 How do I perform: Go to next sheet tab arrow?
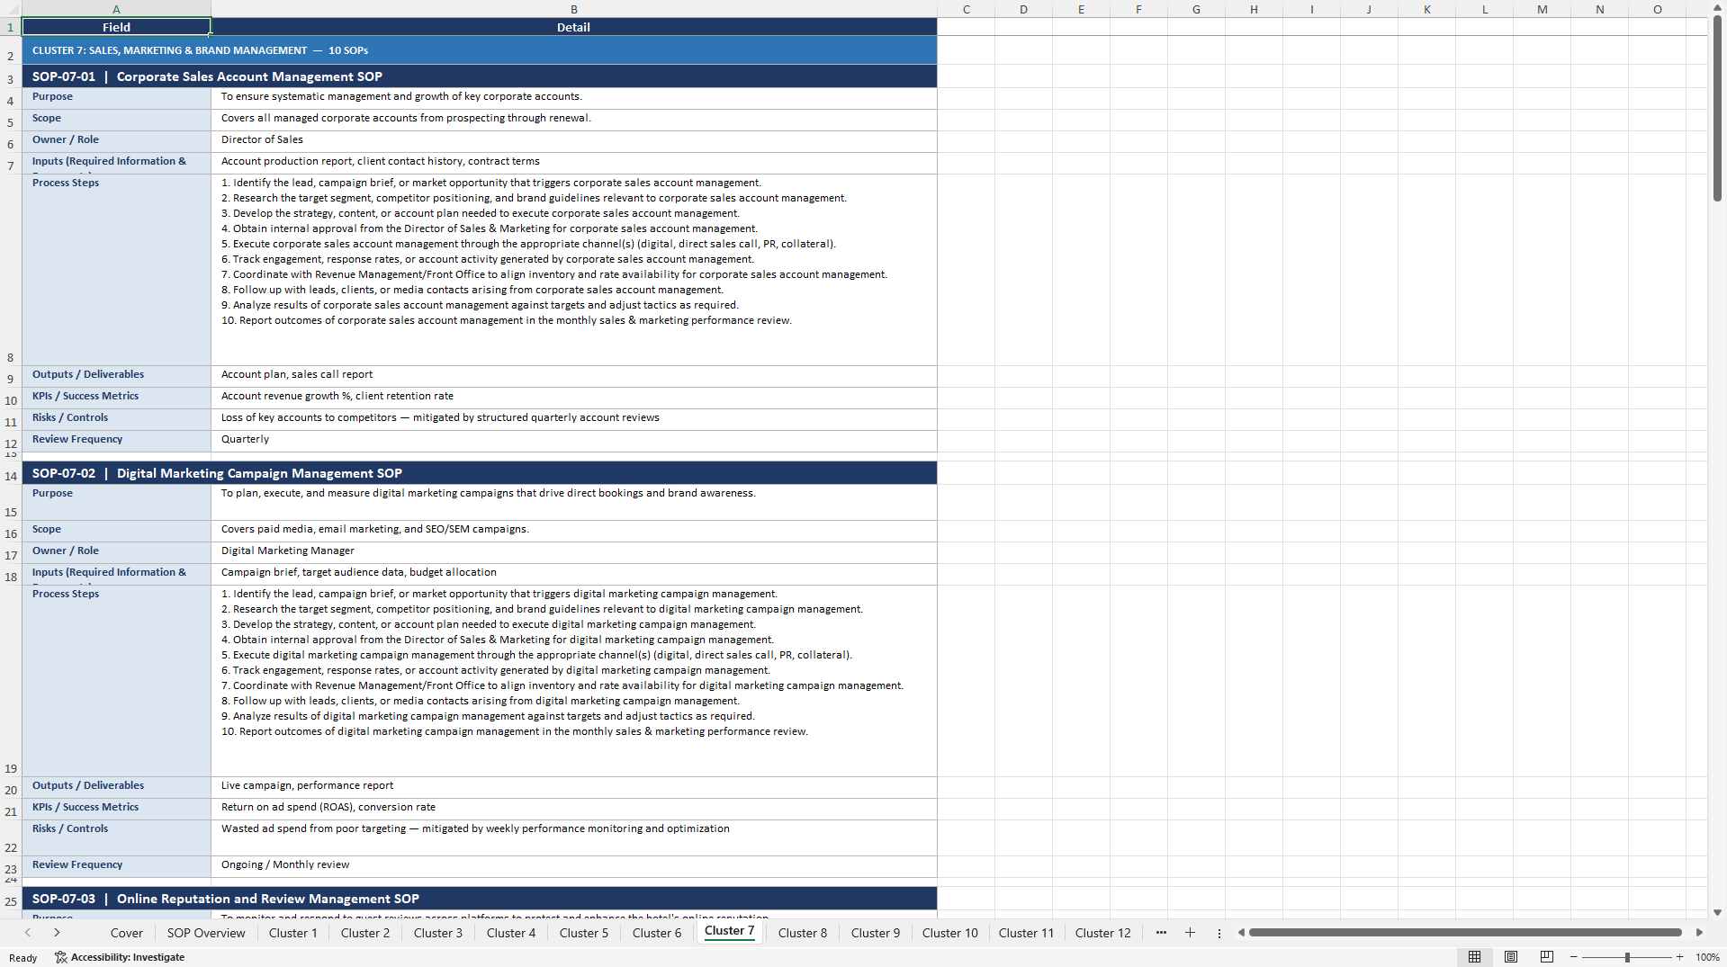57,933
